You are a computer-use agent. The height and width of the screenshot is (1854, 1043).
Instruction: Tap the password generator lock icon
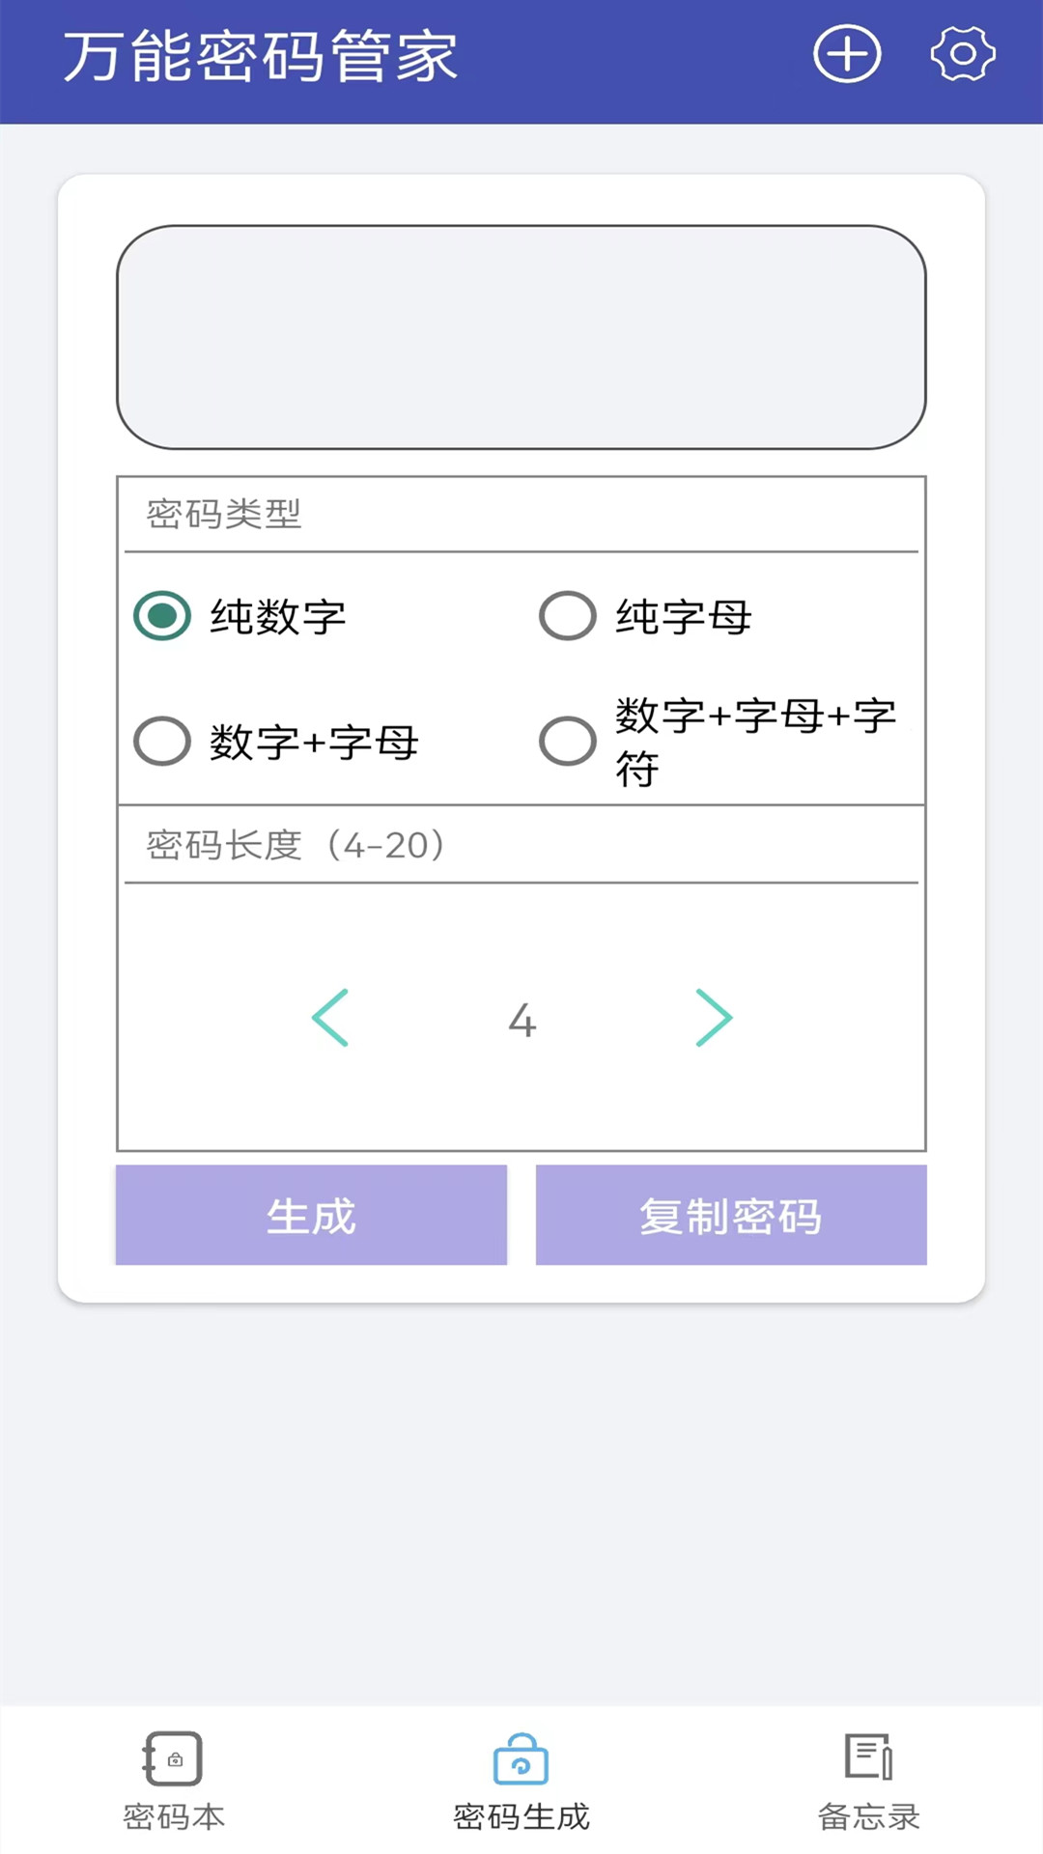coord(521,1759)
